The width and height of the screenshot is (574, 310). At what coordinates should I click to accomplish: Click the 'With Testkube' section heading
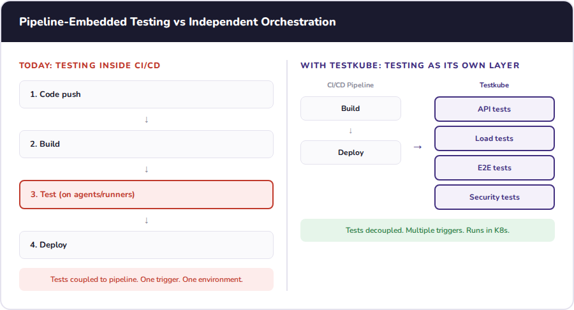click(409, 65)
